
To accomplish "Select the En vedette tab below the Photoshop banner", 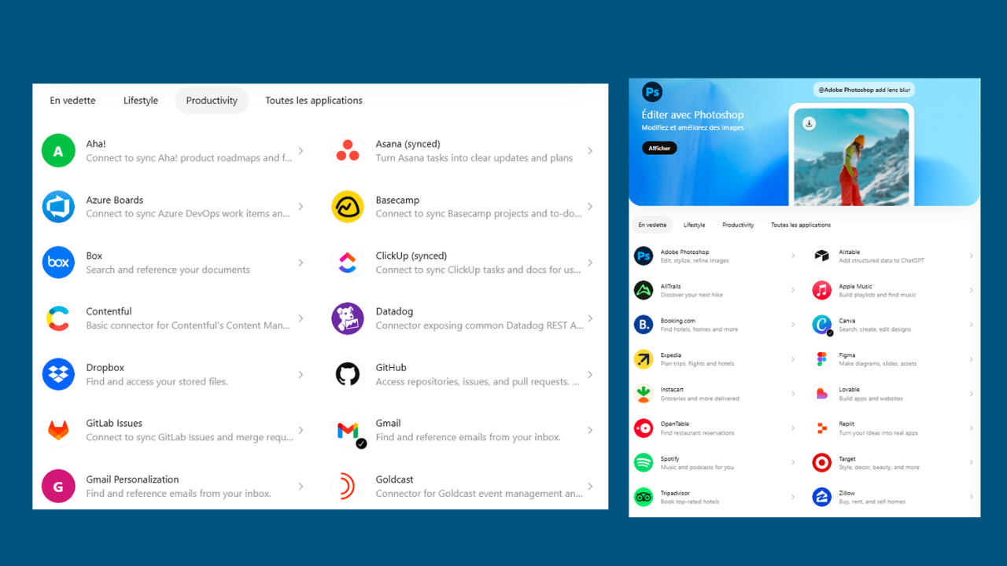I will [x=652, y=225].
